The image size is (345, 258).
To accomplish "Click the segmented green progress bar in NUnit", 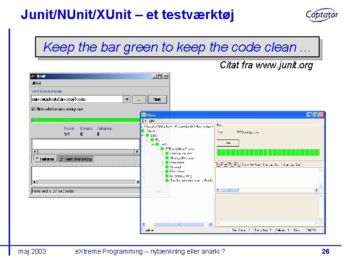I will (268, 152).
